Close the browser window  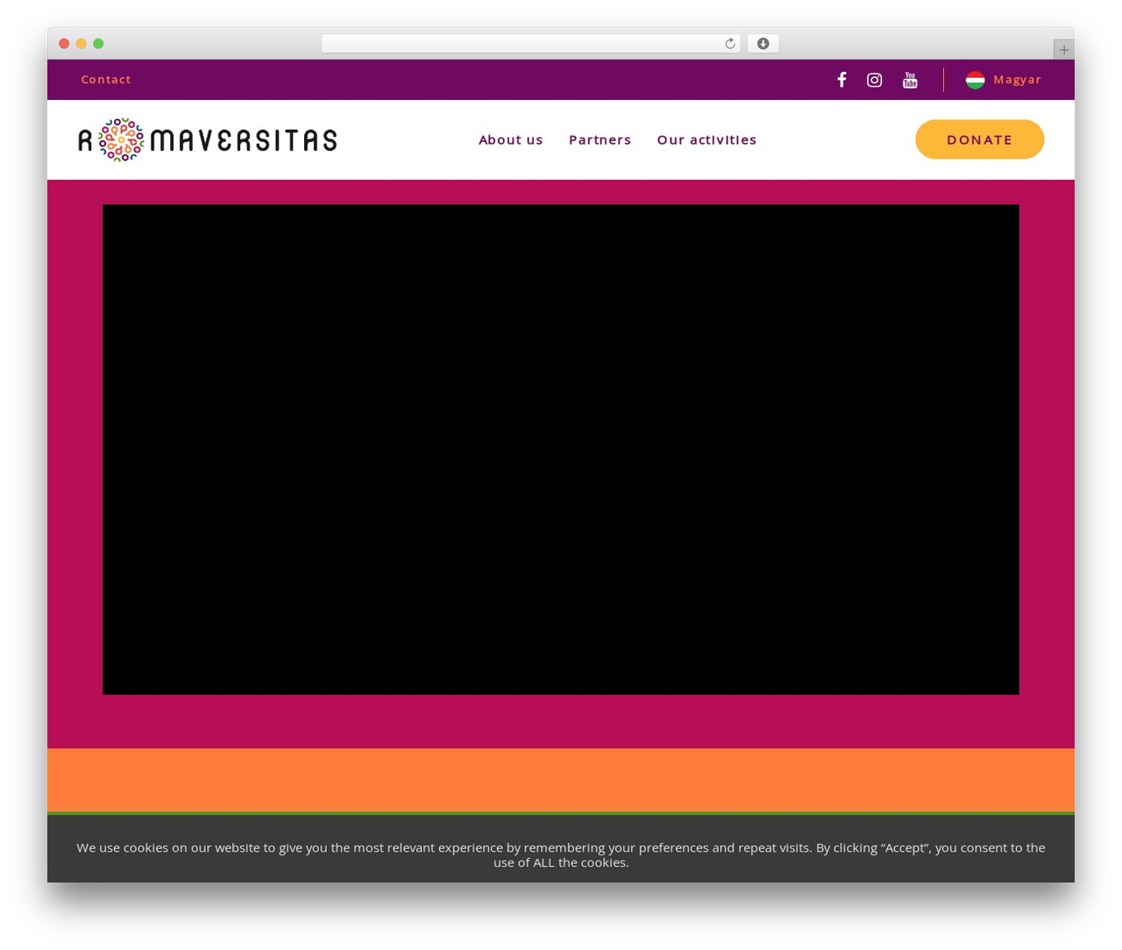pyautogui.click(x=64, y=44)
